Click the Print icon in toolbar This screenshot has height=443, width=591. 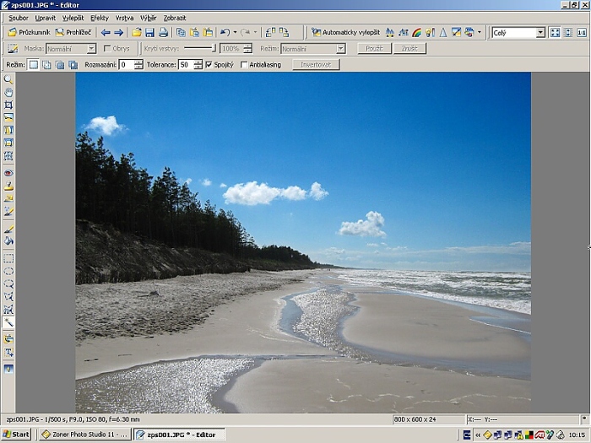[x=162, y=32]
